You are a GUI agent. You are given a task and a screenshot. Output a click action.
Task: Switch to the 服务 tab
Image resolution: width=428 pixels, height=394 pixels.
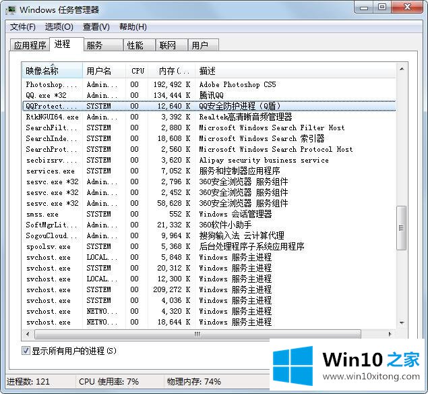(x=103, y=45)
